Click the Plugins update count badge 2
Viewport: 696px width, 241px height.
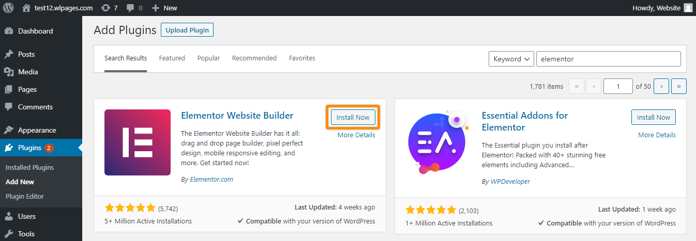[49, 148]
